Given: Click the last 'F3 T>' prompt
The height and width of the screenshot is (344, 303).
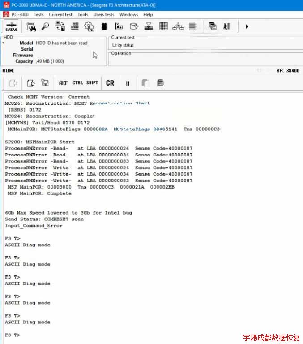Looking at the screenshot, I should coord(13,335).
